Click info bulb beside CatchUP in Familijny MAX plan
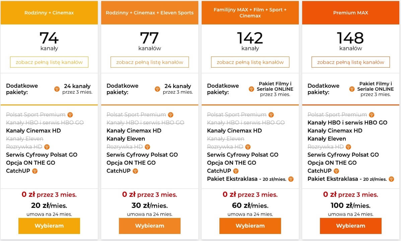The image size is (401, 241). 236,171
